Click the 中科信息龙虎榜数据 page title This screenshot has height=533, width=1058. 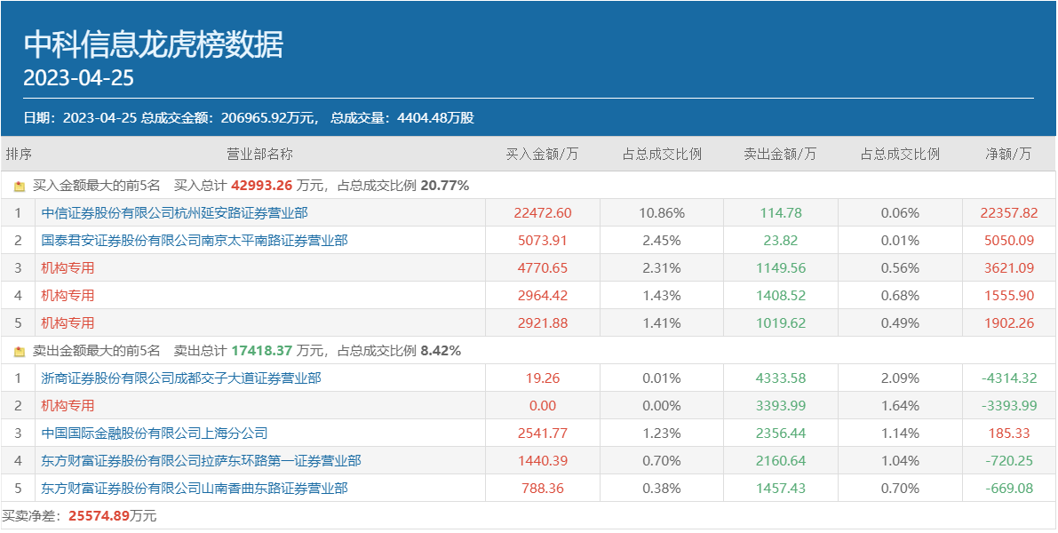coord(153,44)
